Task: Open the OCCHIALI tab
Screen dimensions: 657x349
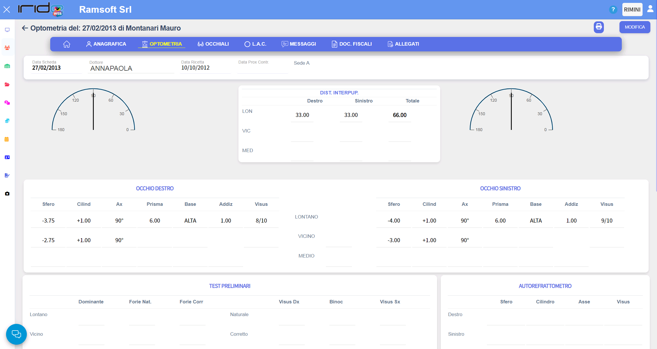Action: pyautogui.click(x=213, y=44)
